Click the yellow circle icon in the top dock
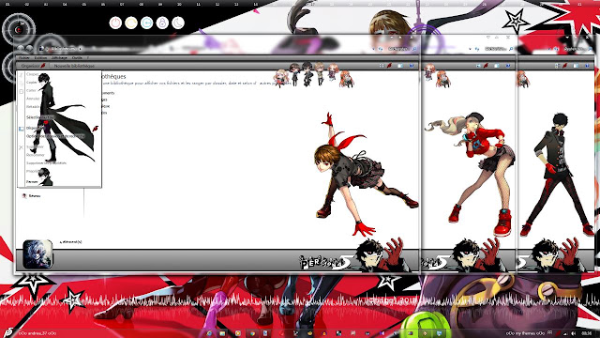 [131, 23]
